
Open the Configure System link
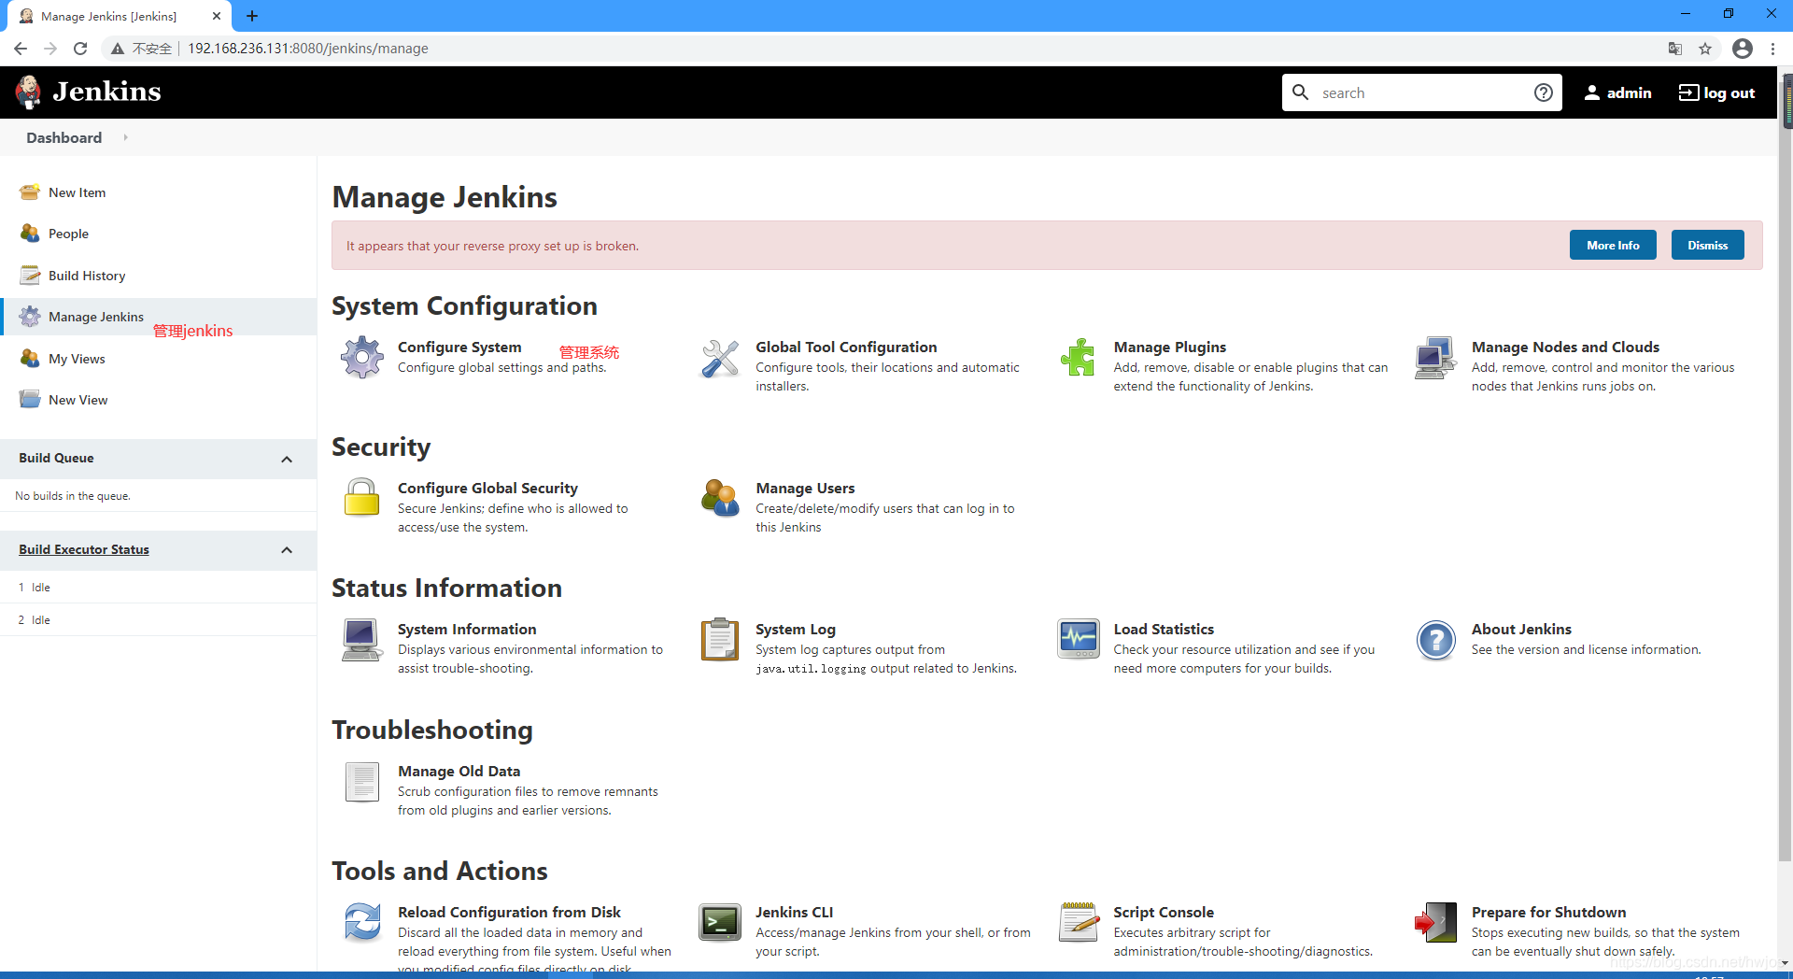point(459,347)
